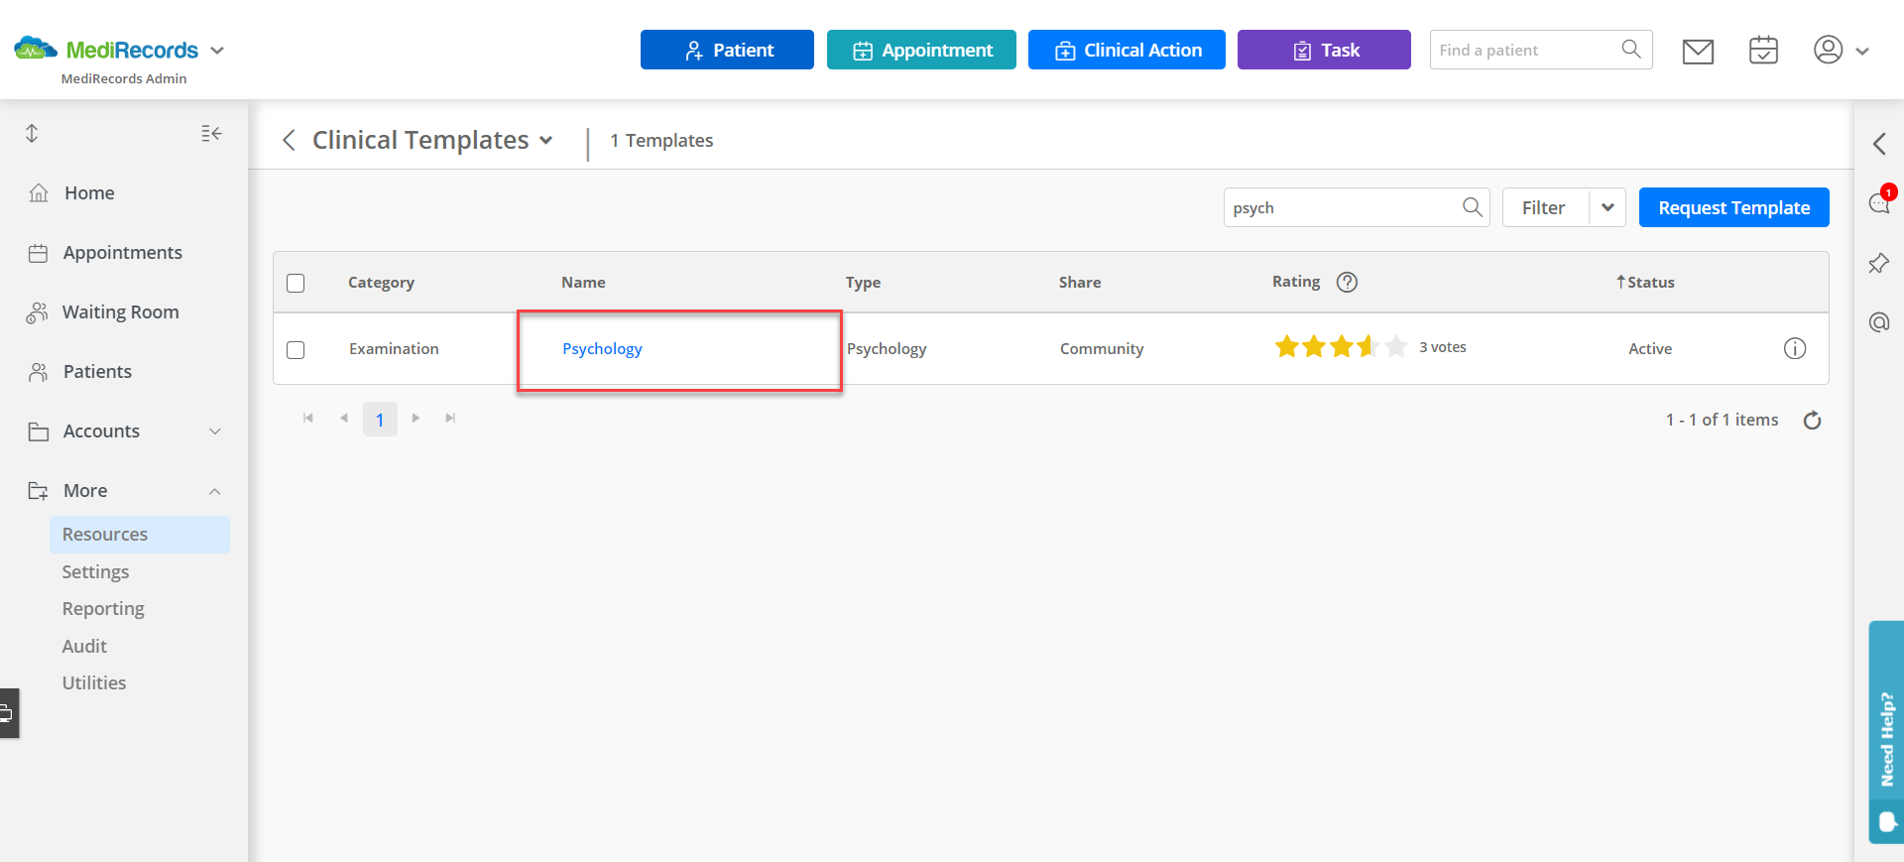Screen dimensions: 1904x862
Task: Go to next page arrow
Action: [416, 419]
